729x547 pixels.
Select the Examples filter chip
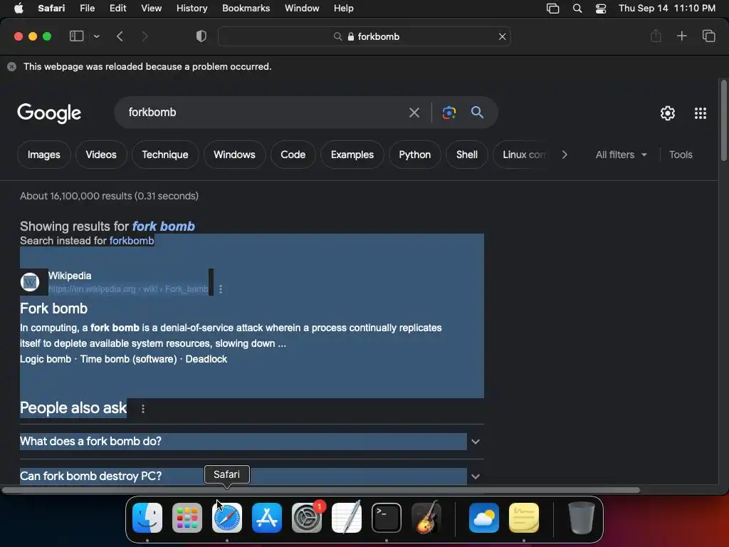tap(352, 155)
